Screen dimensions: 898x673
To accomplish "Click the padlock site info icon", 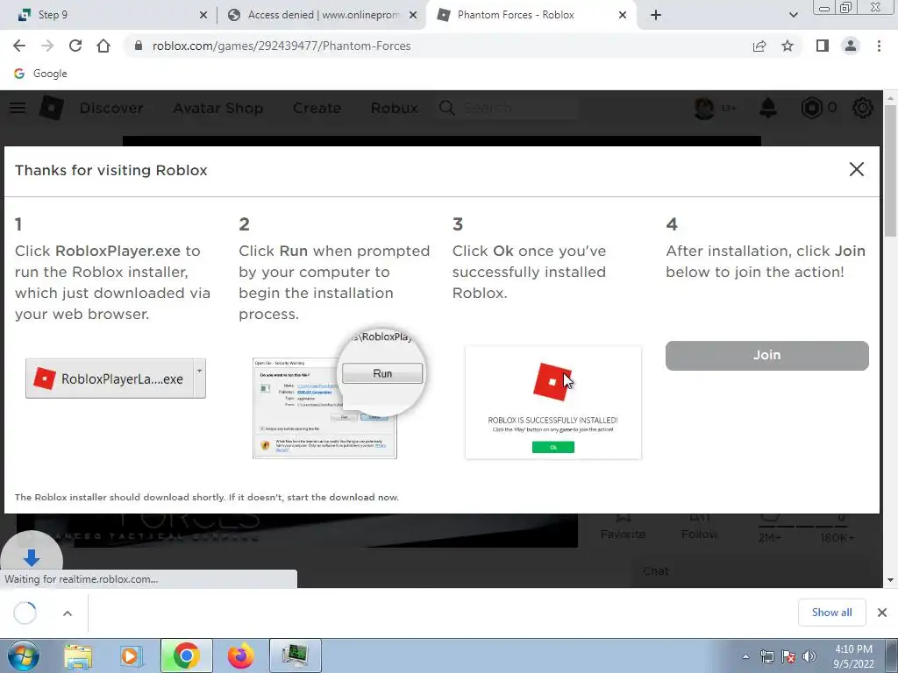I will click(138, 46).
